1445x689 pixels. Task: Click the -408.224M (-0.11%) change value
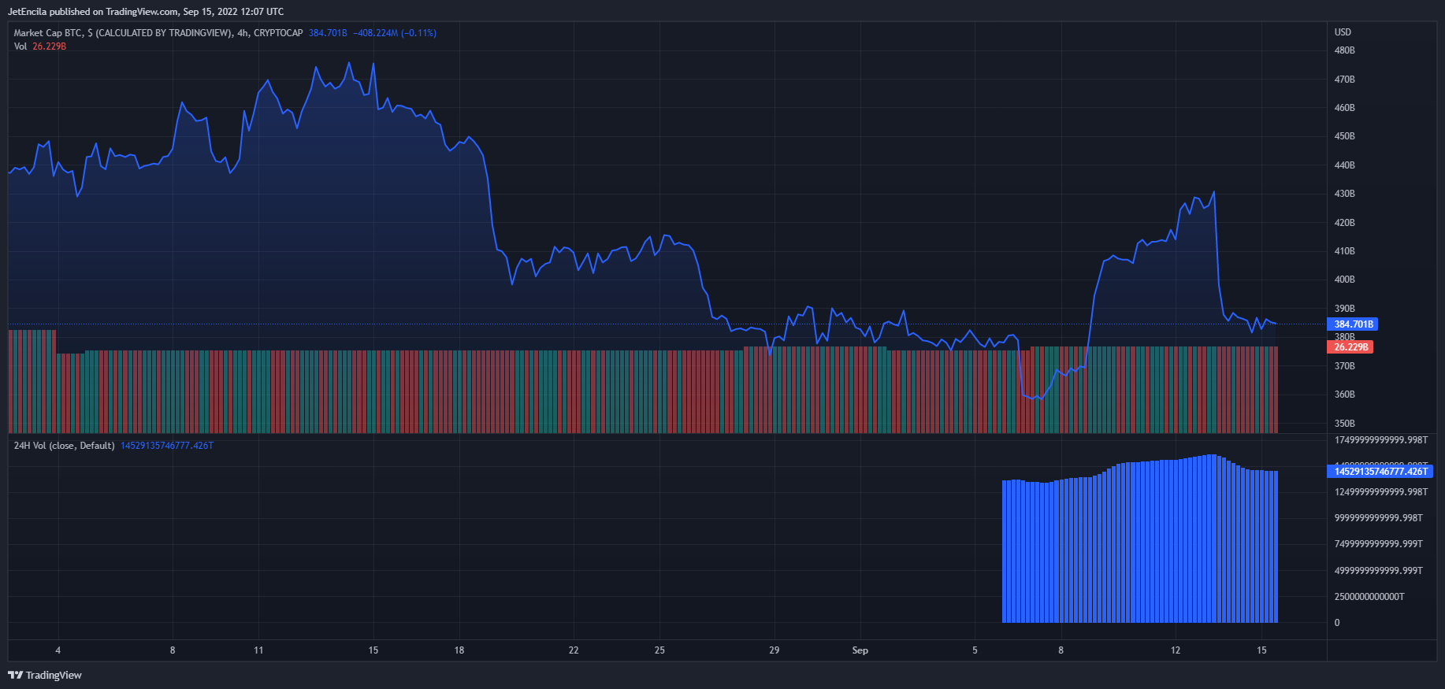click(395, 33)
